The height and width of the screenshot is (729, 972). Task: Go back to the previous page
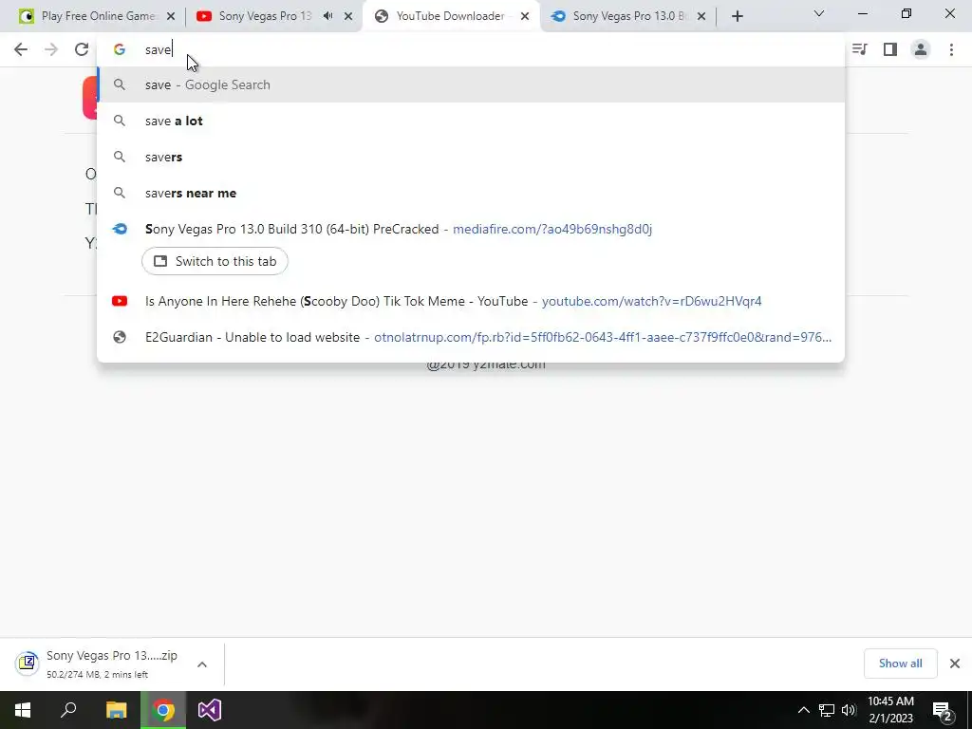click(x=21, y=49)
